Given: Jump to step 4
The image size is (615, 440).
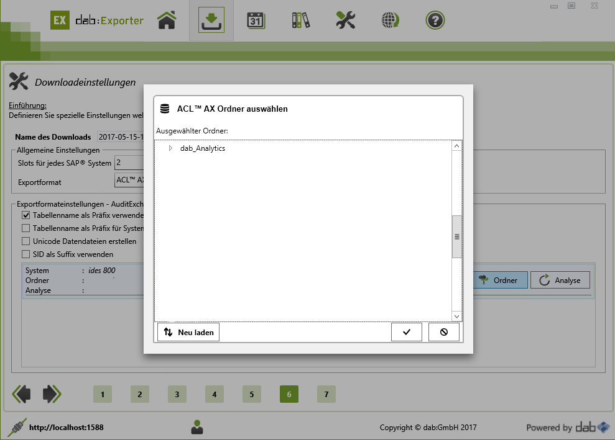Looking at the screenshot, I should (214, 394).
